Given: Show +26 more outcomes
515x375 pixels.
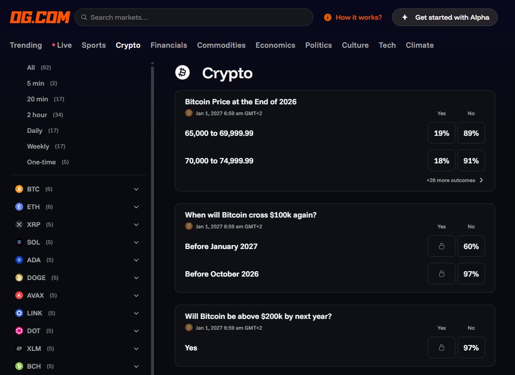Looking at the screenshot, I should (x=455, y=180).
